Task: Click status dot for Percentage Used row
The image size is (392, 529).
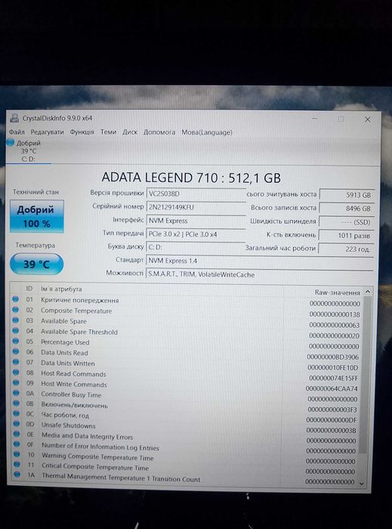Action: pos(16,341)
